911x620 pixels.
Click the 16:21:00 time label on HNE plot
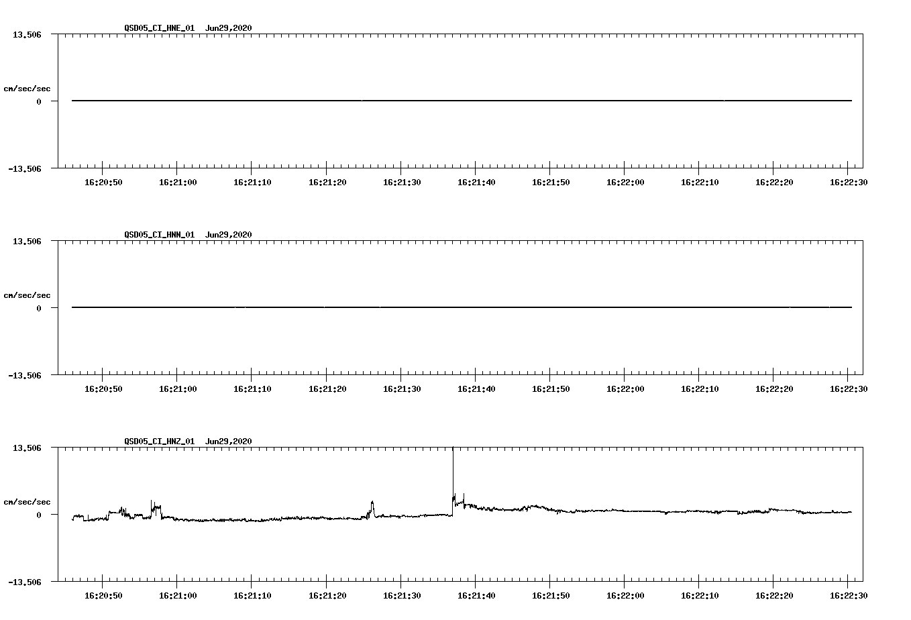coord(177,183)
